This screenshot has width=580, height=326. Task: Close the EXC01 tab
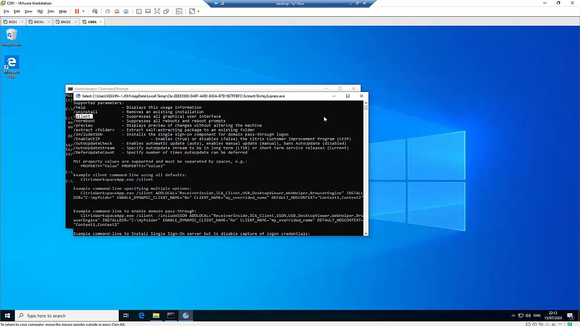(x=48, y=22)
